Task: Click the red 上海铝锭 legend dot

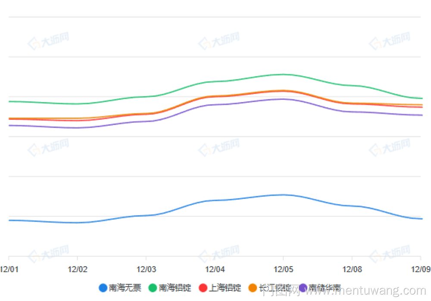Action: click(x=203, y=288)
